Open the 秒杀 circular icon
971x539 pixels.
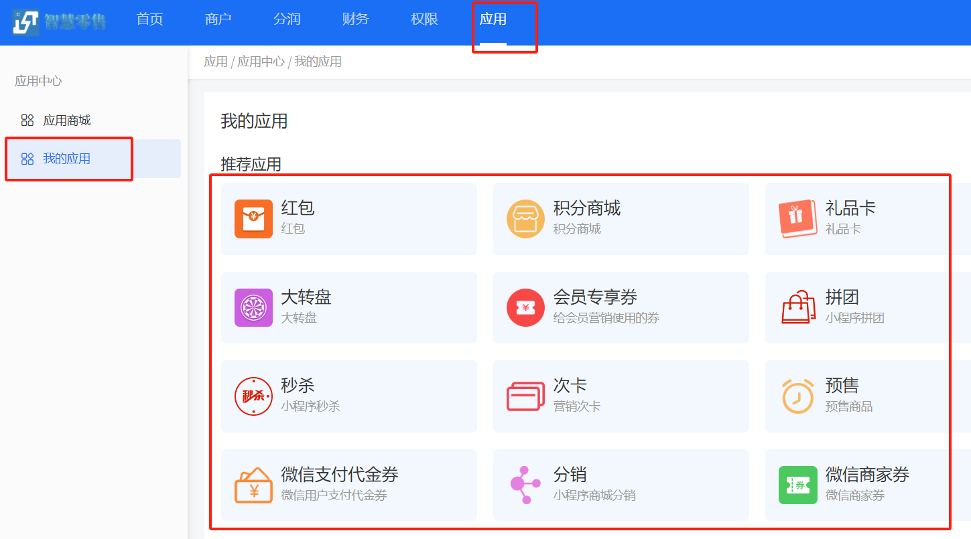253,396
